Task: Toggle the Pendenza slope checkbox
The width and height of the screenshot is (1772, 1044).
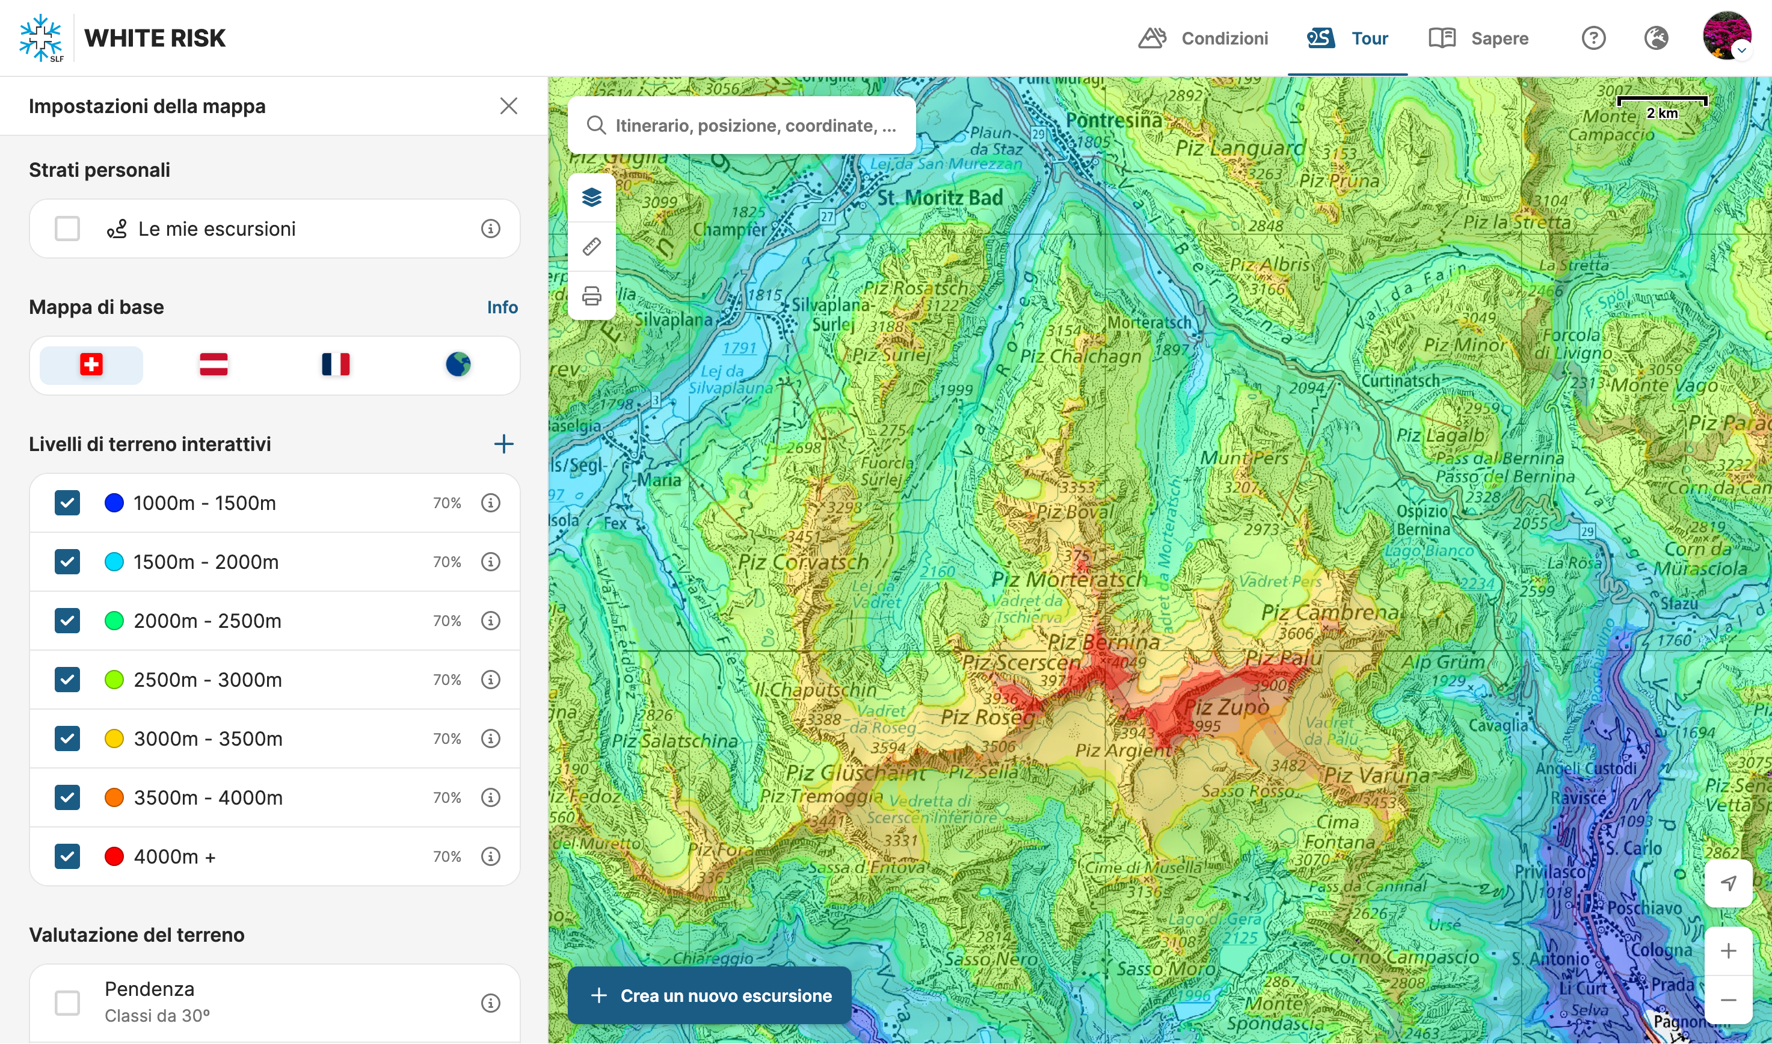Action: coord(67,1003)
